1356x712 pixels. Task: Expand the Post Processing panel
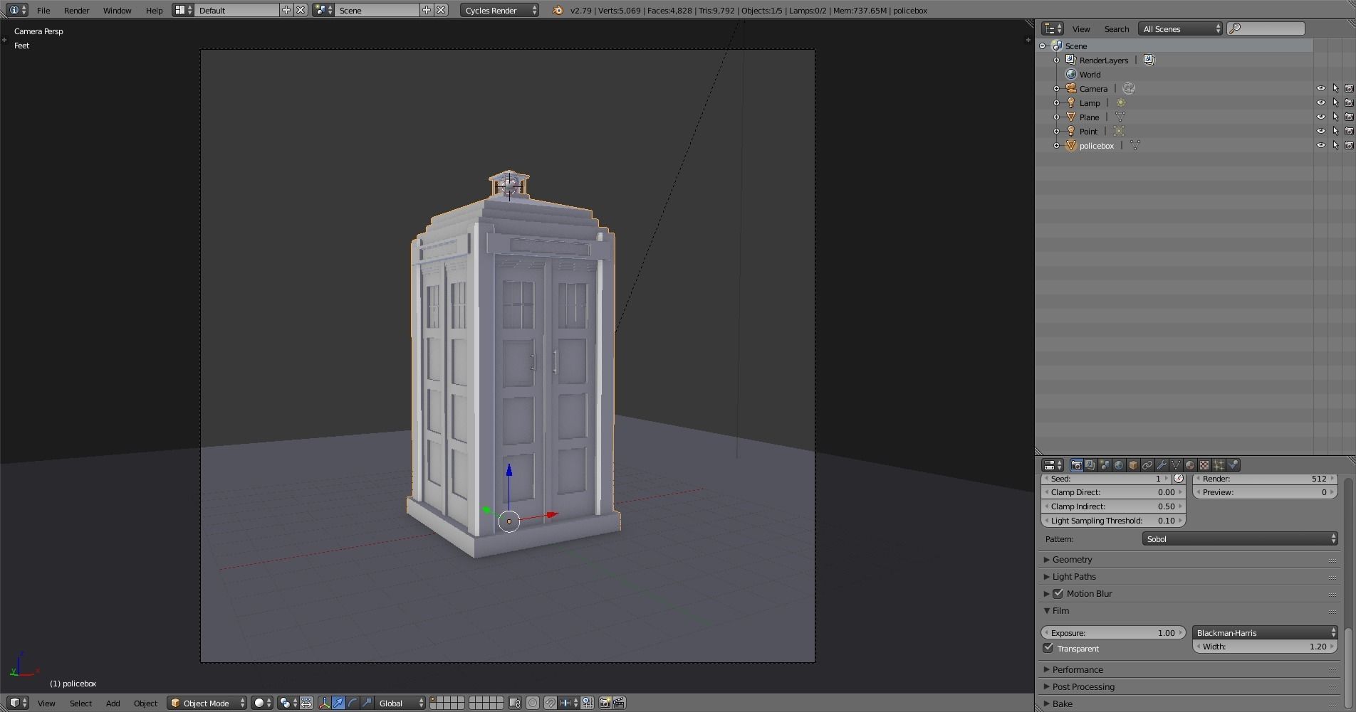click(x=1083, y=687)
